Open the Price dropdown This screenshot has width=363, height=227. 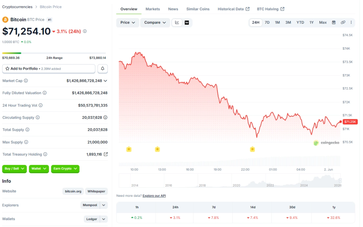[x=127, y=22]
